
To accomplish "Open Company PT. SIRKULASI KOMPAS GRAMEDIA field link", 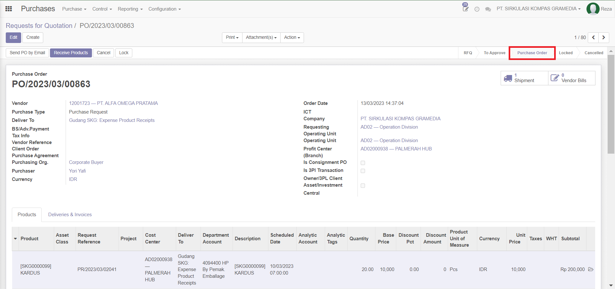I will pyautogui.click(x=400, y=119).
